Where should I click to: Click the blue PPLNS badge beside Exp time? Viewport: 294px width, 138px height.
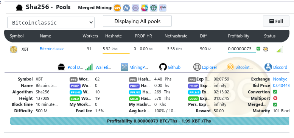coord(194,92)
